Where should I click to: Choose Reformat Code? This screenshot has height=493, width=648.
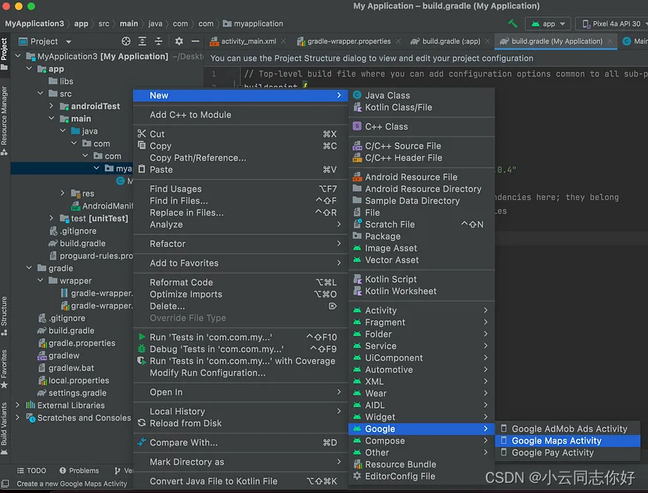240,282
